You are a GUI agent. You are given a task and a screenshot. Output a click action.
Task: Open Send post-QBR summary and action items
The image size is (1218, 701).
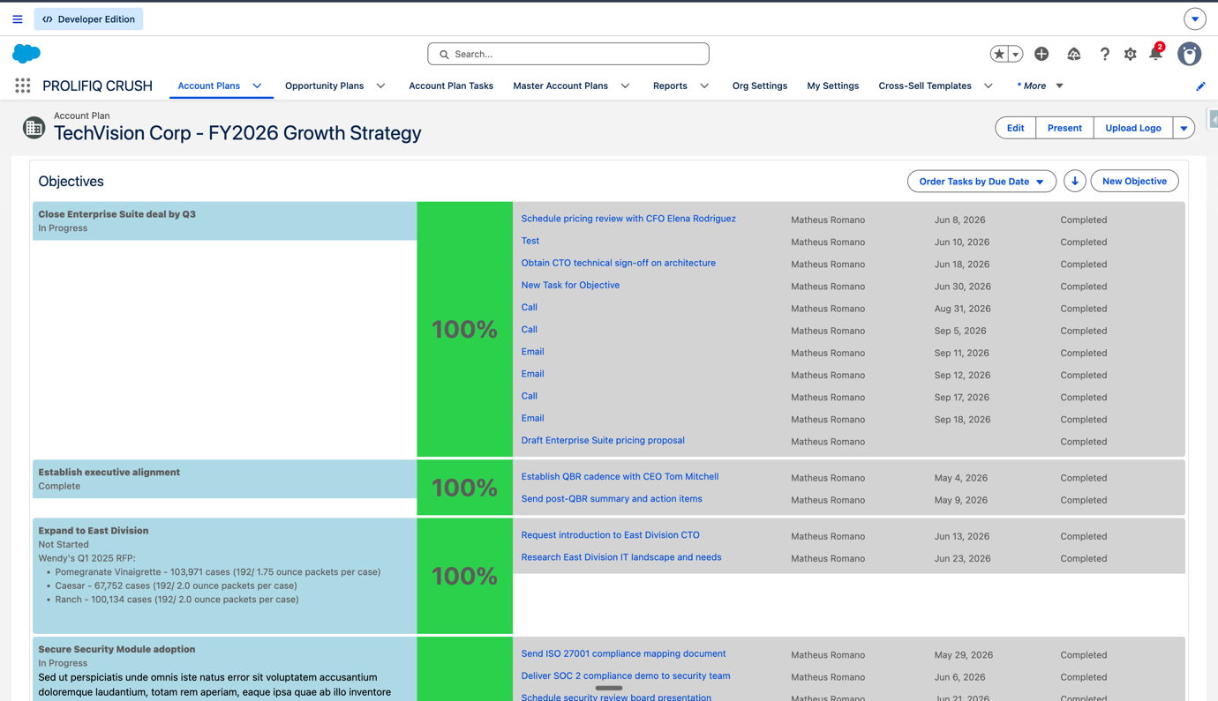(x=612, y=498)
